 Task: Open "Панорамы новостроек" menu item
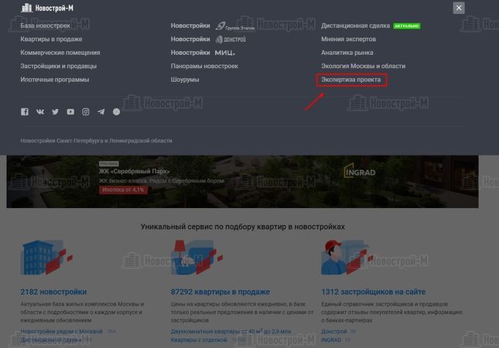[x=204, y=66]
